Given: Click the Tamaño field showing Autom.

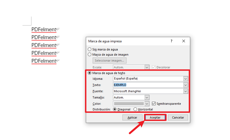Looking at the screenshot, I should click(129, 97).
